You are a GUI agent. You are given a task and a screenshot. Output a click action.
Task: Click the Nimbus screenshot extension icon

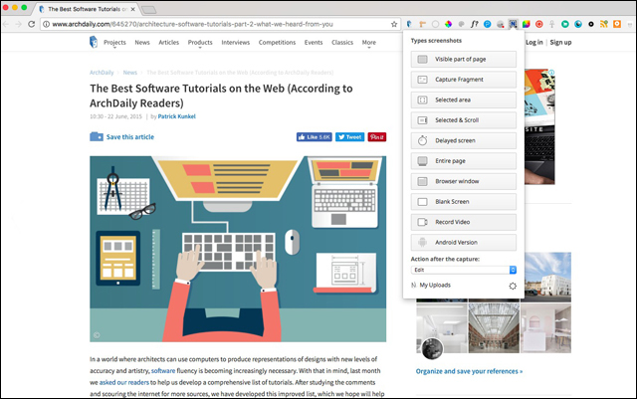coord(511,22)
